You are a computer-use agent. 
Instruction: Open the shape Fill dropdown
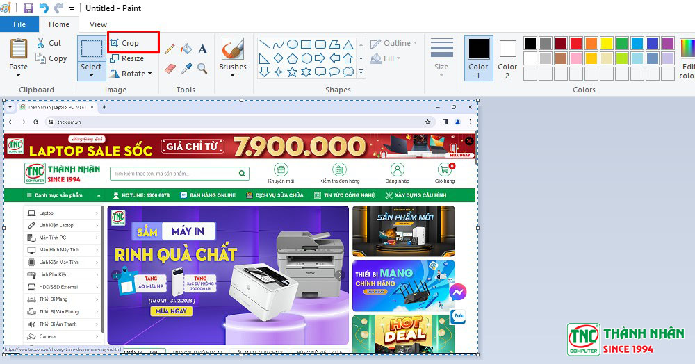tap(386, 58)
